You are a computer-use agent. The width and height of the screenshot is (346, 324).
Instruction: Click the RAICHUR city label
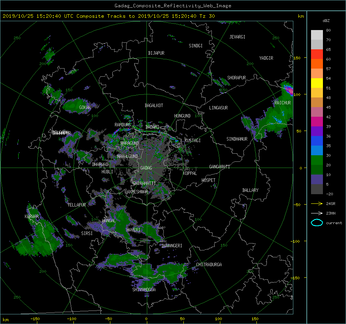click(283, 103)
